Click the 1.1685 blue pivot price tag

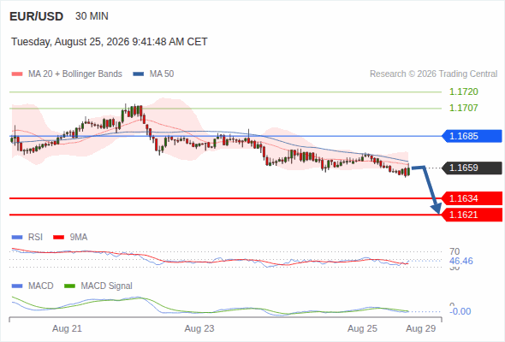(472, 136)
